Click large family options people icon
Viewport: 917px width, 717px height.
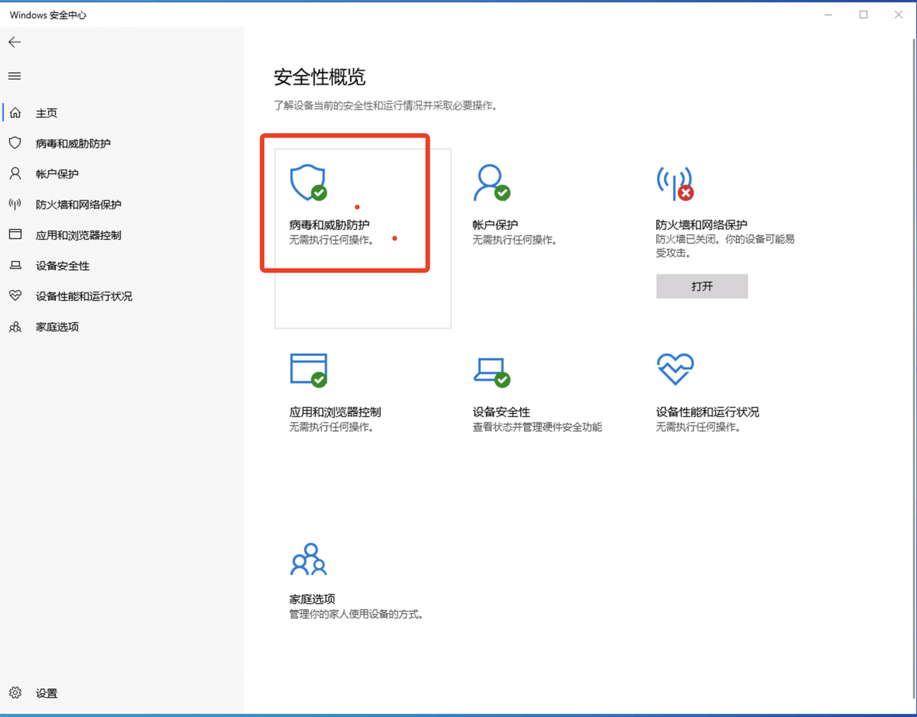point(309,559)
